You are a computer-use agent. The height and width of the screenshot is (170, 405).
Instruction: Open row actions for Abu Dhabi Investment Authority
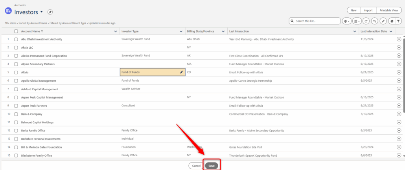pos(399,39)
